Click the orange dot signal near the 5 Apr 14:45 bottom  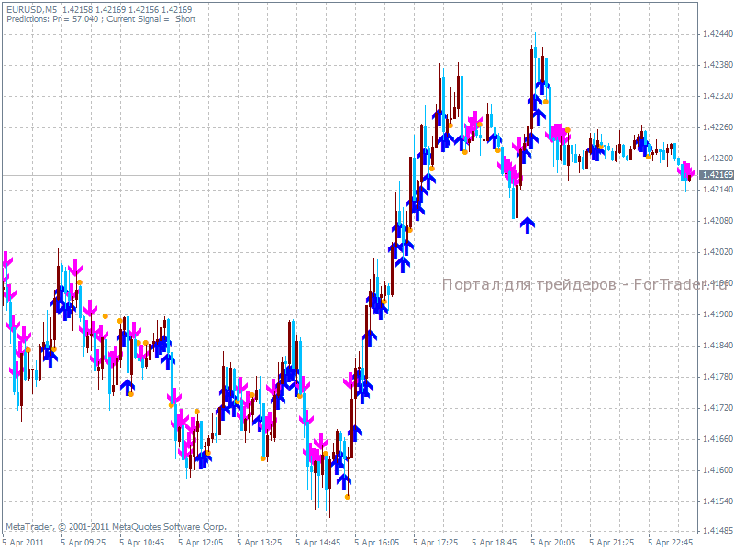(x=347, y=496)
